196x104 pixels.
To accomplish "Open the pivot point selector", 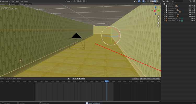I will 75,1.
